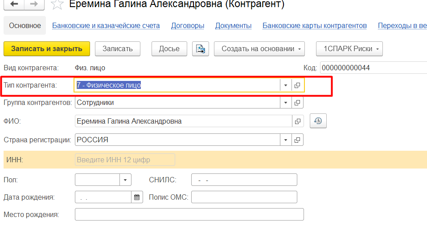Expand the Группа контрагентов dropdown
The height and width of the screenshot is (225, 427).
click(285, 103)
